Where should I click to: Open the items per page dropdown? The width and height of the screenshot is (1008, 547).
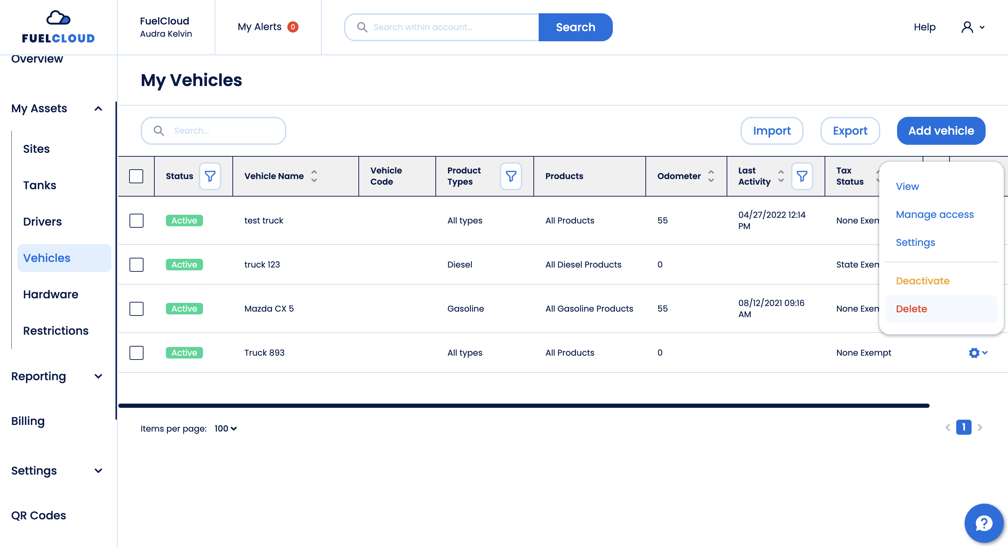pyautogui.click(x=225, y=428)
